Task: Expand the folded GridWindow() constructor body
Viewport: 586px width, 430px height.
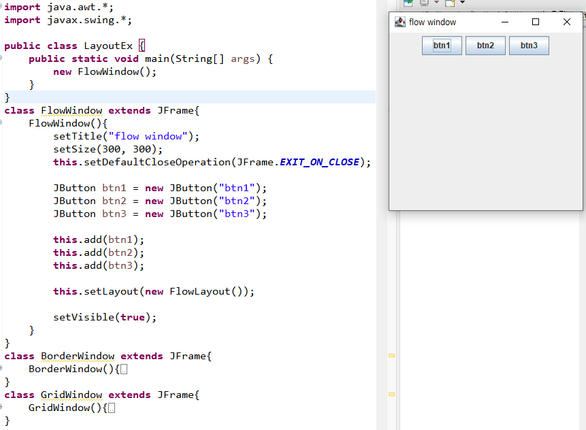Action: pyautogui.click(x=112, y=408)
